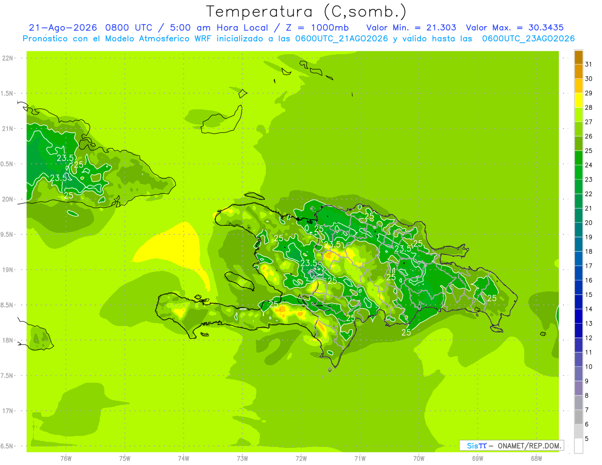Click the legend label "5"
Viewport: 602px width, 465px height.
587,439
